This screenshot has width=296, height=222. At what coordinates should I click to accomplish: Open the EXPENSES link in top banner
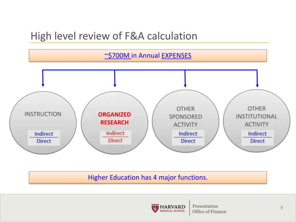(176, 55)
